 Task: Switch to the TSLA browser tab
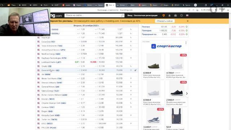[44, 5]
